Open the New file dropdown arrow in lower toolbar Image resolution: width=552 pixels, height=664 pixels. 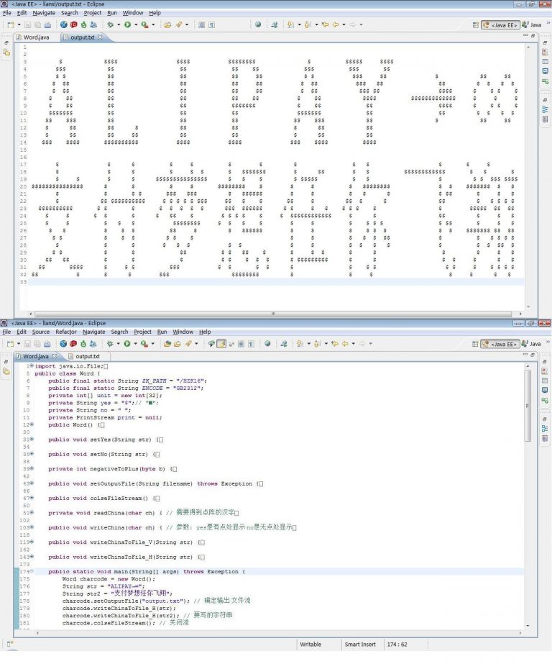19,344
